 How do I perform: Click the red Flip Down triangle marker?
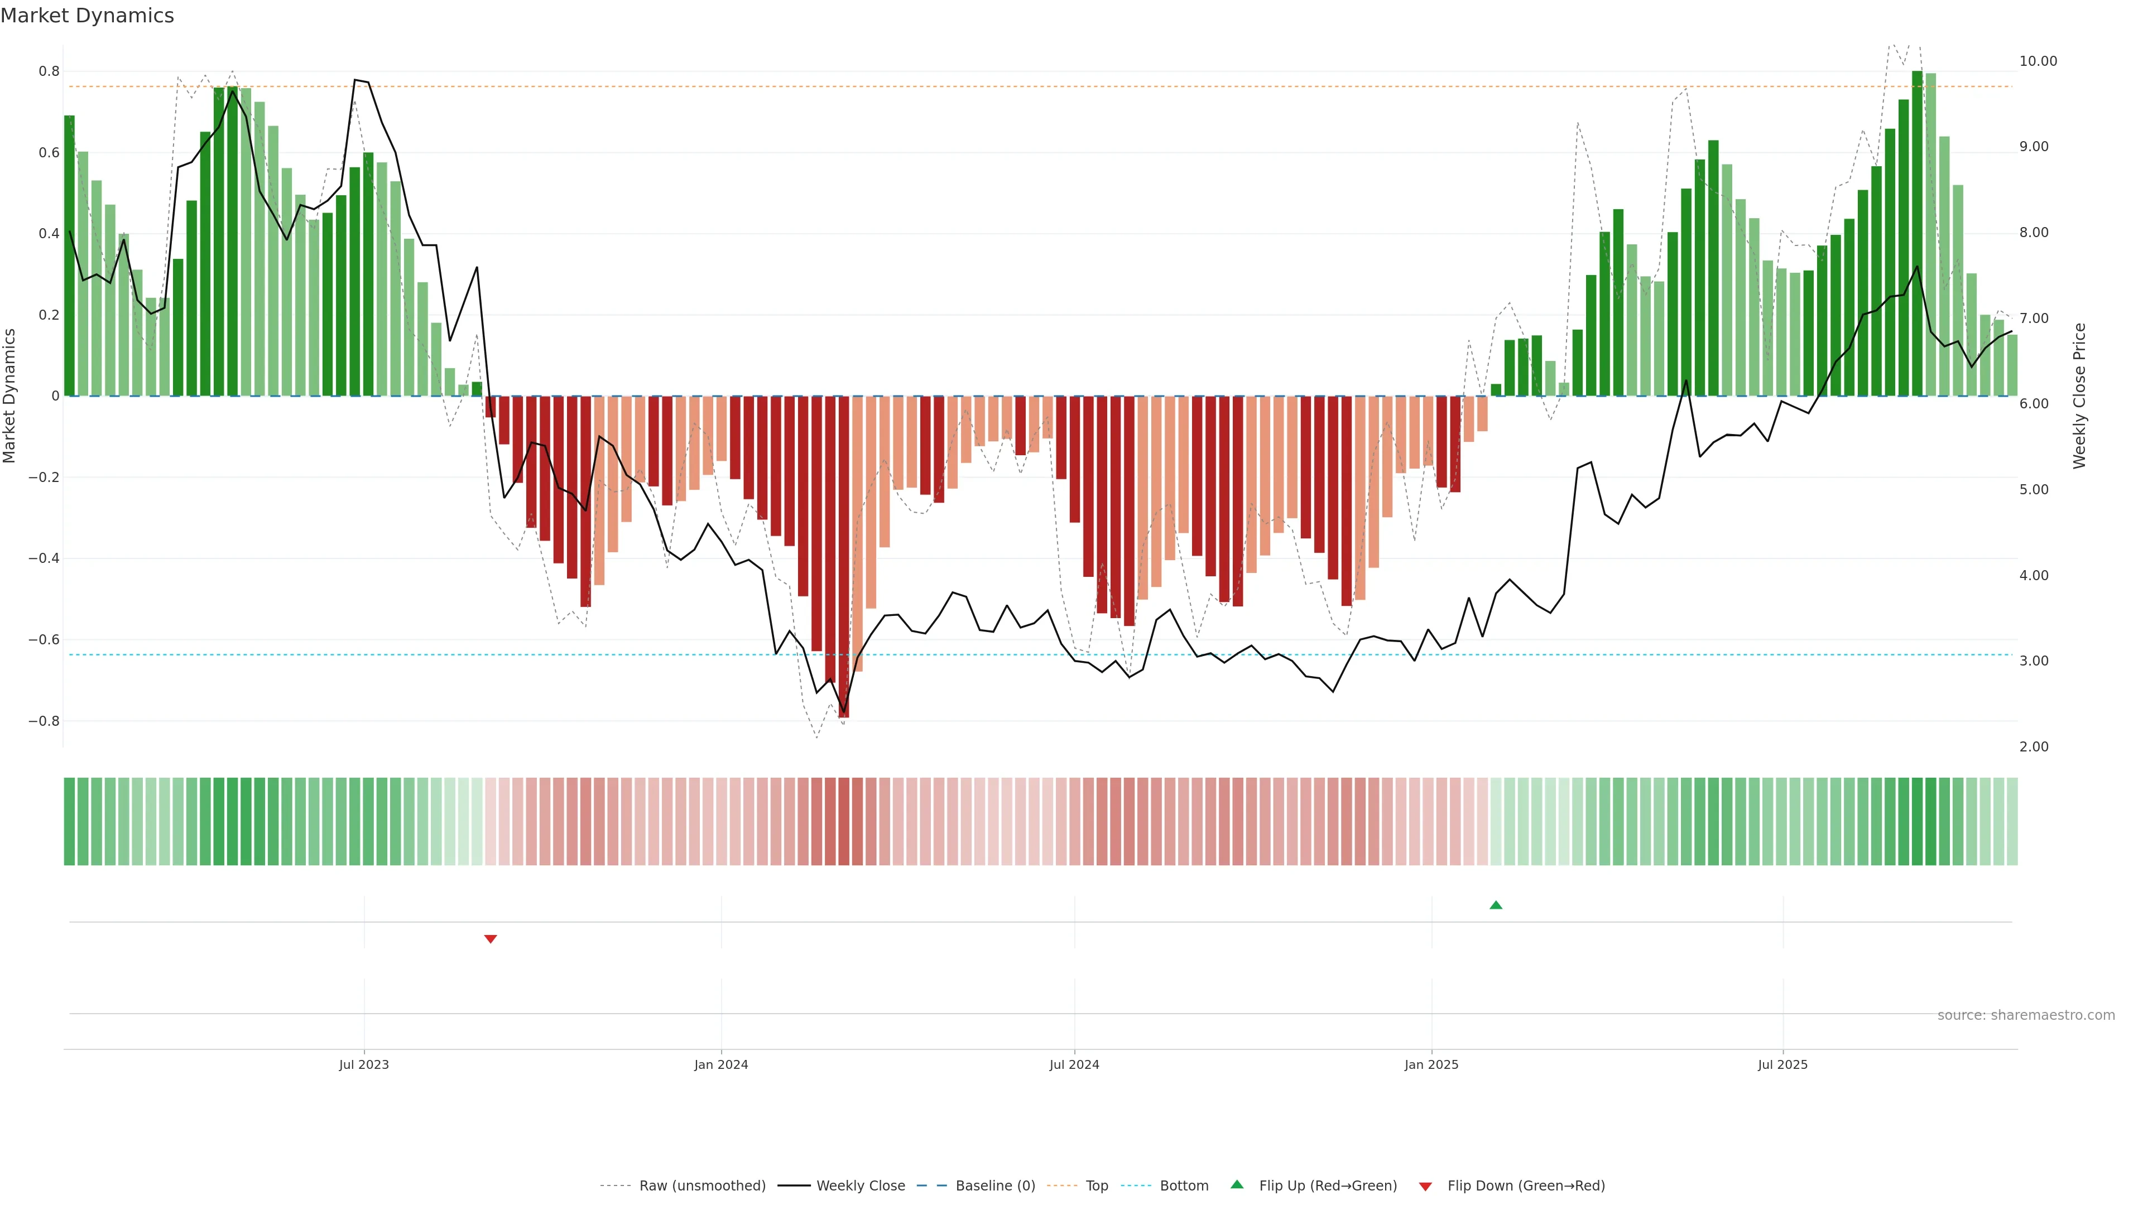tap(490, 939)
